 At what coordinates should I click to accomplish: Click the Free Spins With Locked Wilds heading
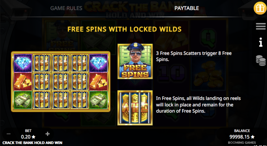[x=124, y=29]
